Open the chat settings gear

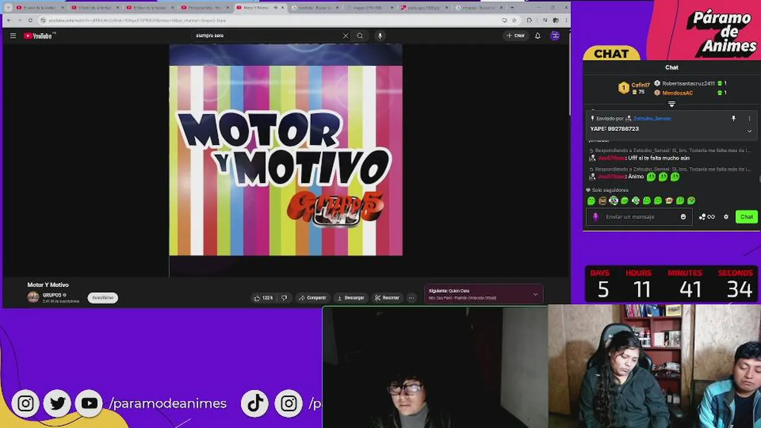coord(726,217)
